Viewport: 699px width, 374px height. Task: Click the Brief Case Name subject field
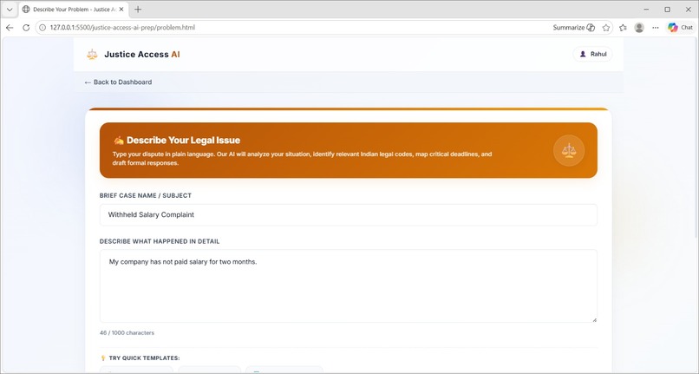[x=348, y=214]
